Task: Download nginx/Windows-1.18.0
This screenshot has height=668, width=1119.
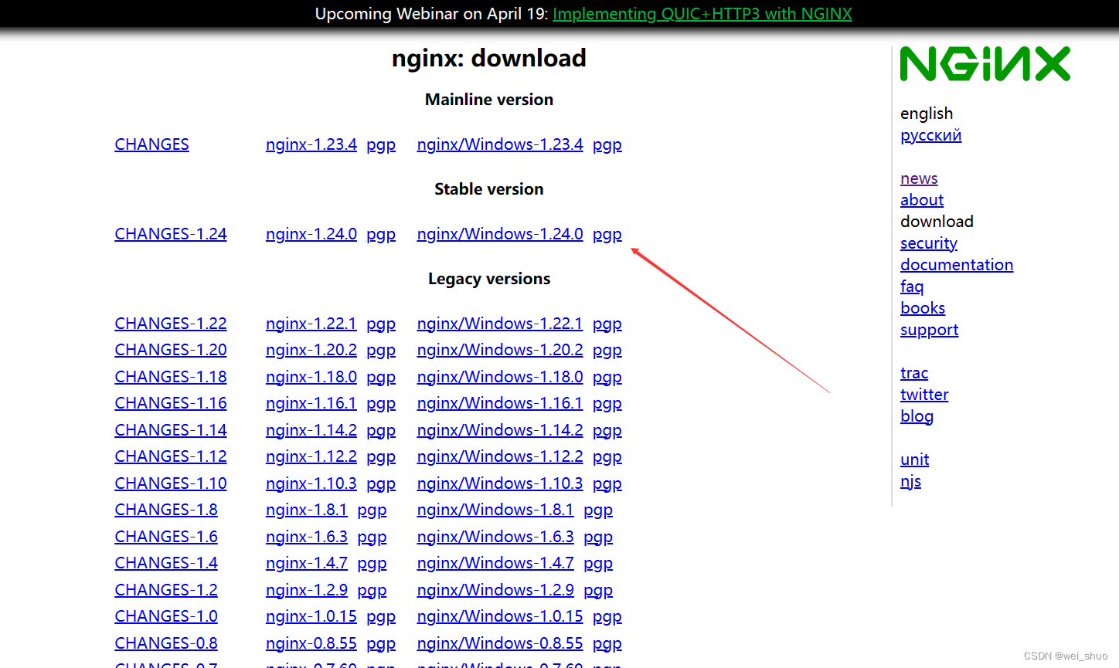Action: (500, 377)
